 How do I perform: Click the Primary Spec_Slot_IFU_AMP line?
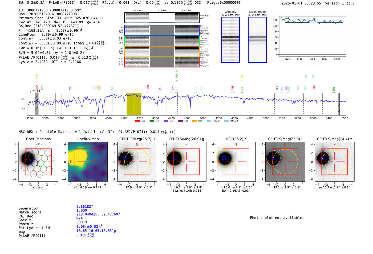pos(61,18)
